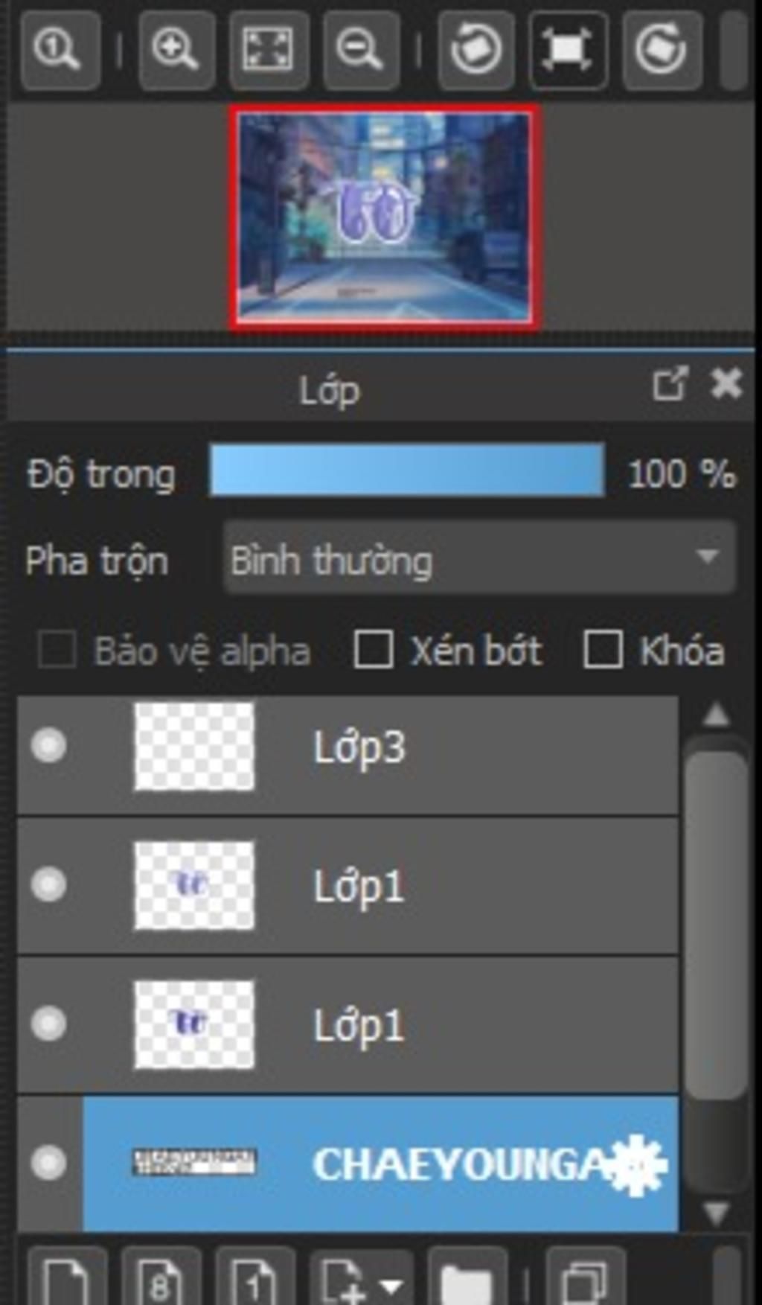This screenshot has height=1305, width=762.
Task: Rotate the canvas view counter-clockwise
Action: [x=476, y=49]
